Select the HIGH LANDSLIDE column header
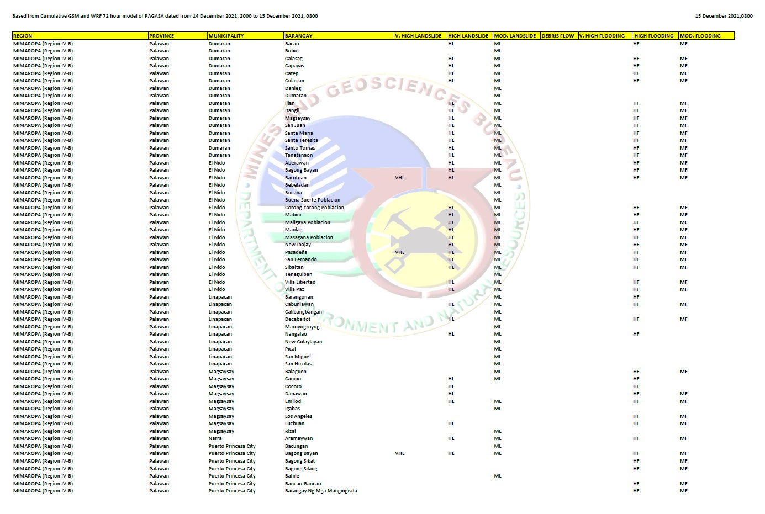The image size is (765, 514). point(469,35)
